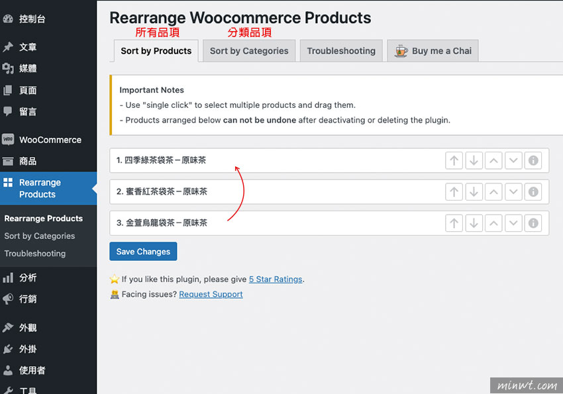Open the 行銷 marketing menu
Screen dimensions: 563x394
pyautogui.click(x=48, y=299)
